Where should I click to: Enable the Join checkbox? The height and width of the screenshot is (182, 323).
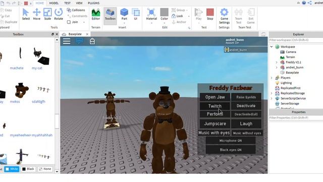69,22
